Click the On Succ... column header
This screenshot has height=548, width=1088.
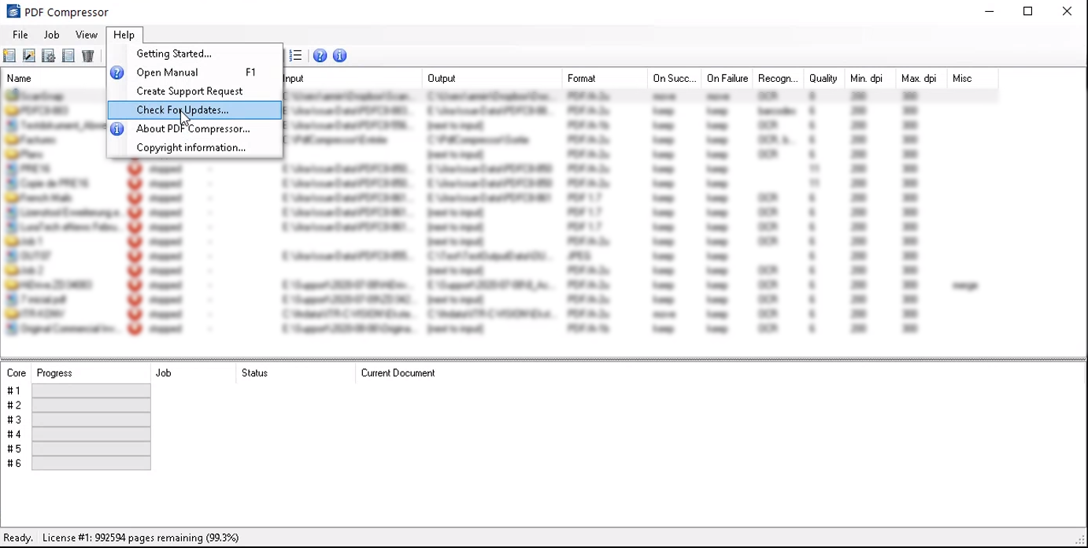click(675, 79)
